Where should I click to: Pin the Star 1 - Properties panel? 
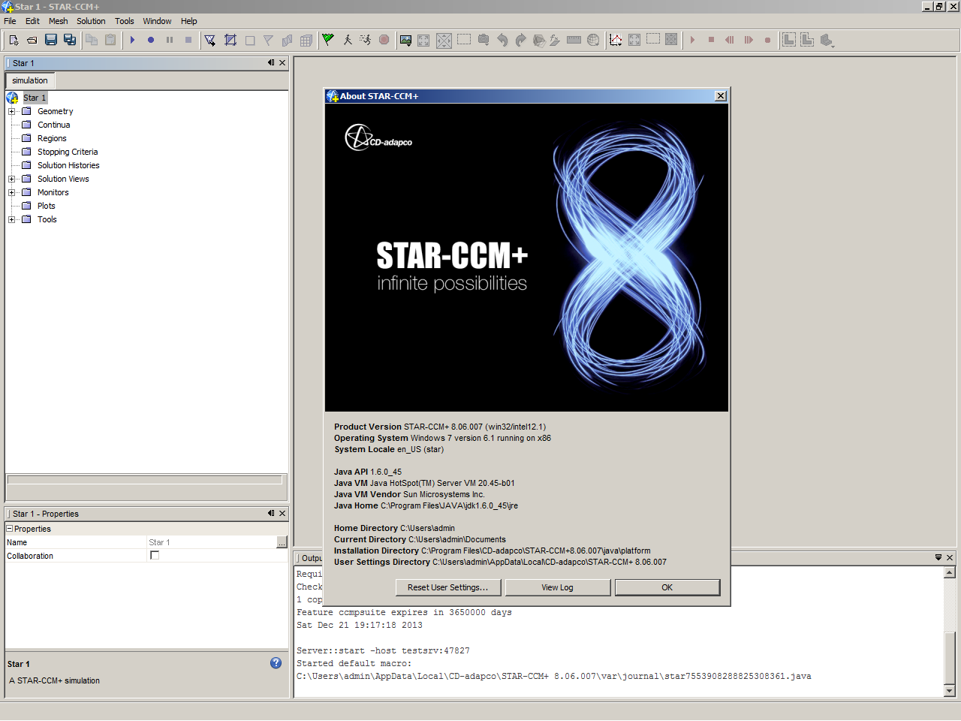(271, 514)
